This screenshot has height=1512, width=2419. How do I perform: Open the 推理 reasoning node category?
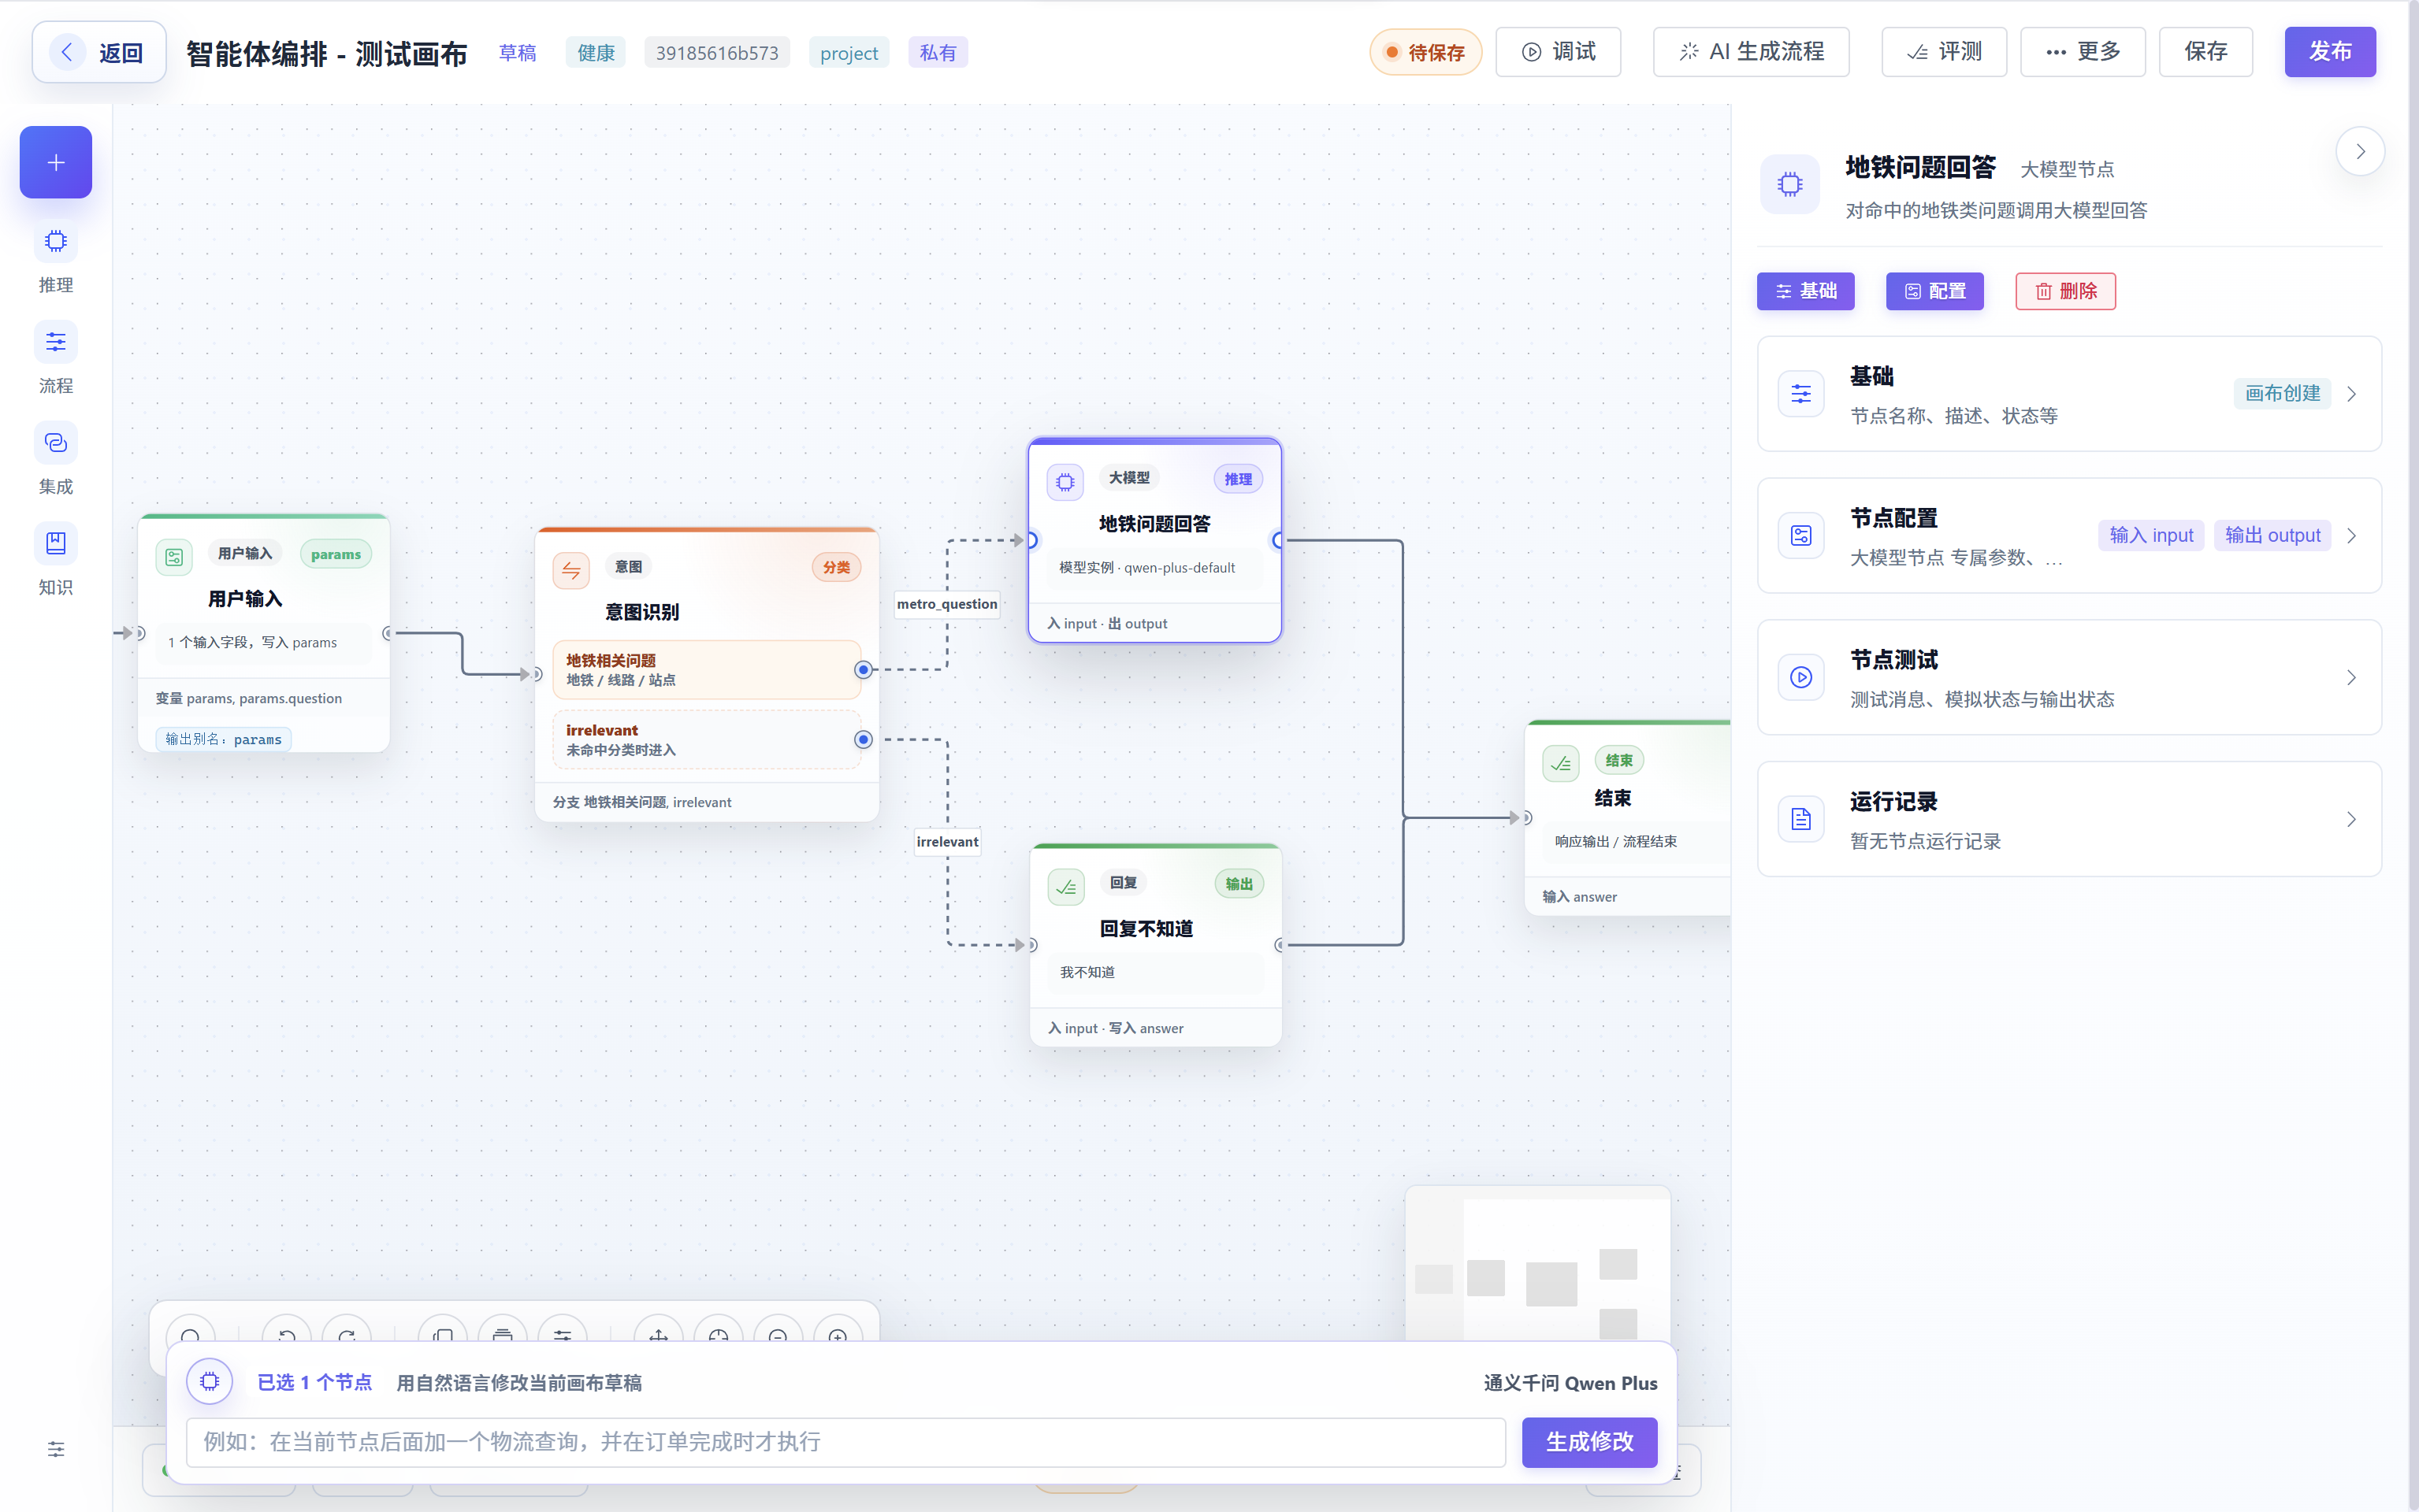[56, 257]
